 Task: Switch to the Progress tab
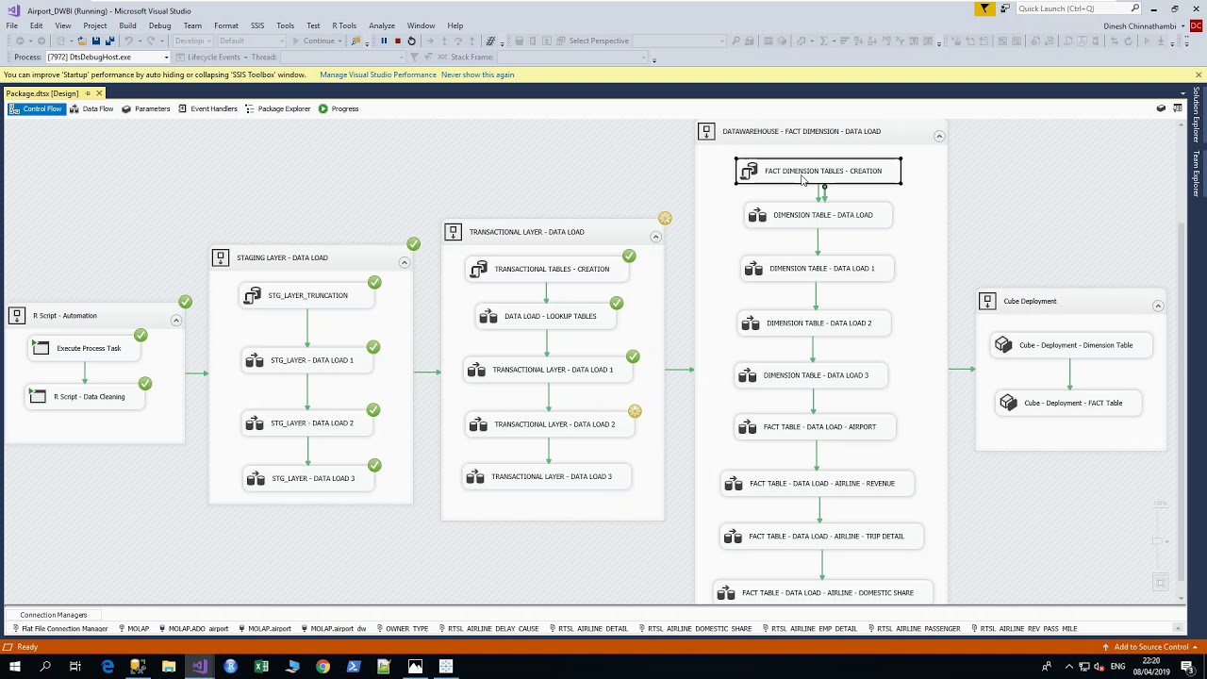coord(338,108)
